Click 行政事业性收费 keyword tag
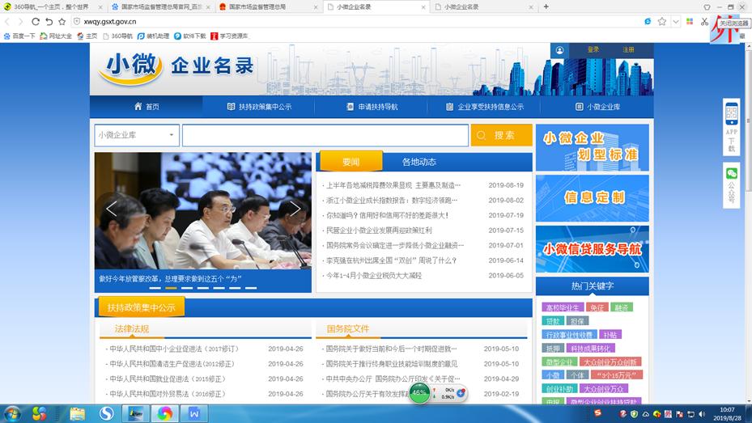The height and width of the screenshot is (423, 752). click(570, 334)
